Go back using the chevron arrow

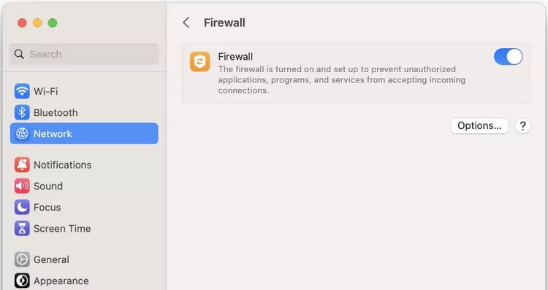pyautogui.click(x=186, y=23)
